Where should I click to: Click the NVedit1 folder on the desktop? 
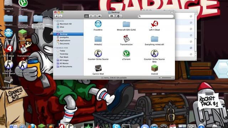(x=8, y=19)
